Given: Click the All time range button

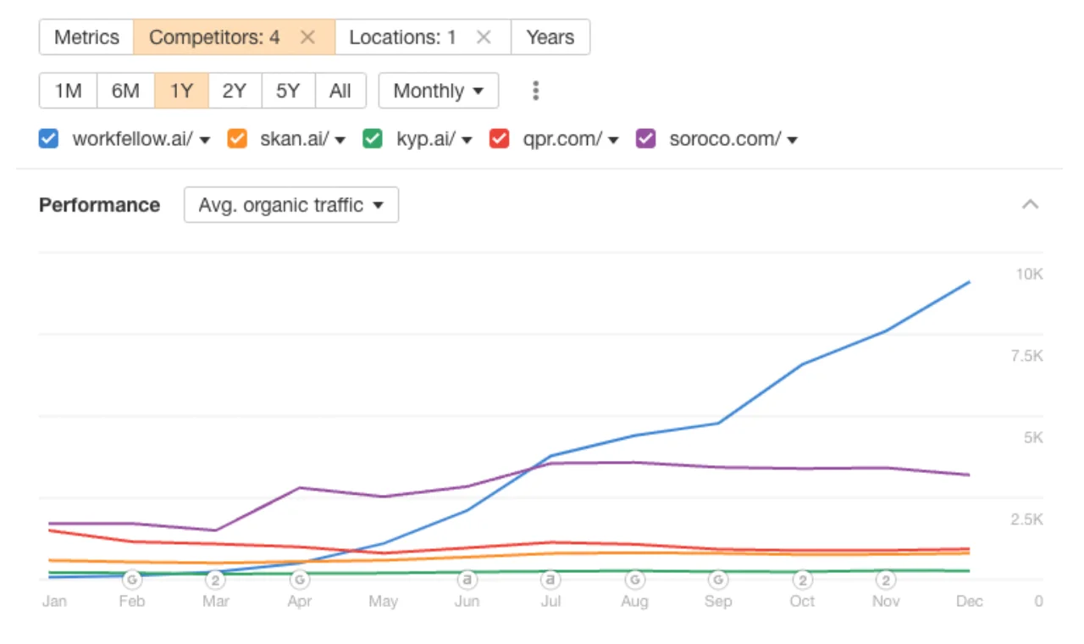Looking at the screenshot, I should click(x=340, y=91).
